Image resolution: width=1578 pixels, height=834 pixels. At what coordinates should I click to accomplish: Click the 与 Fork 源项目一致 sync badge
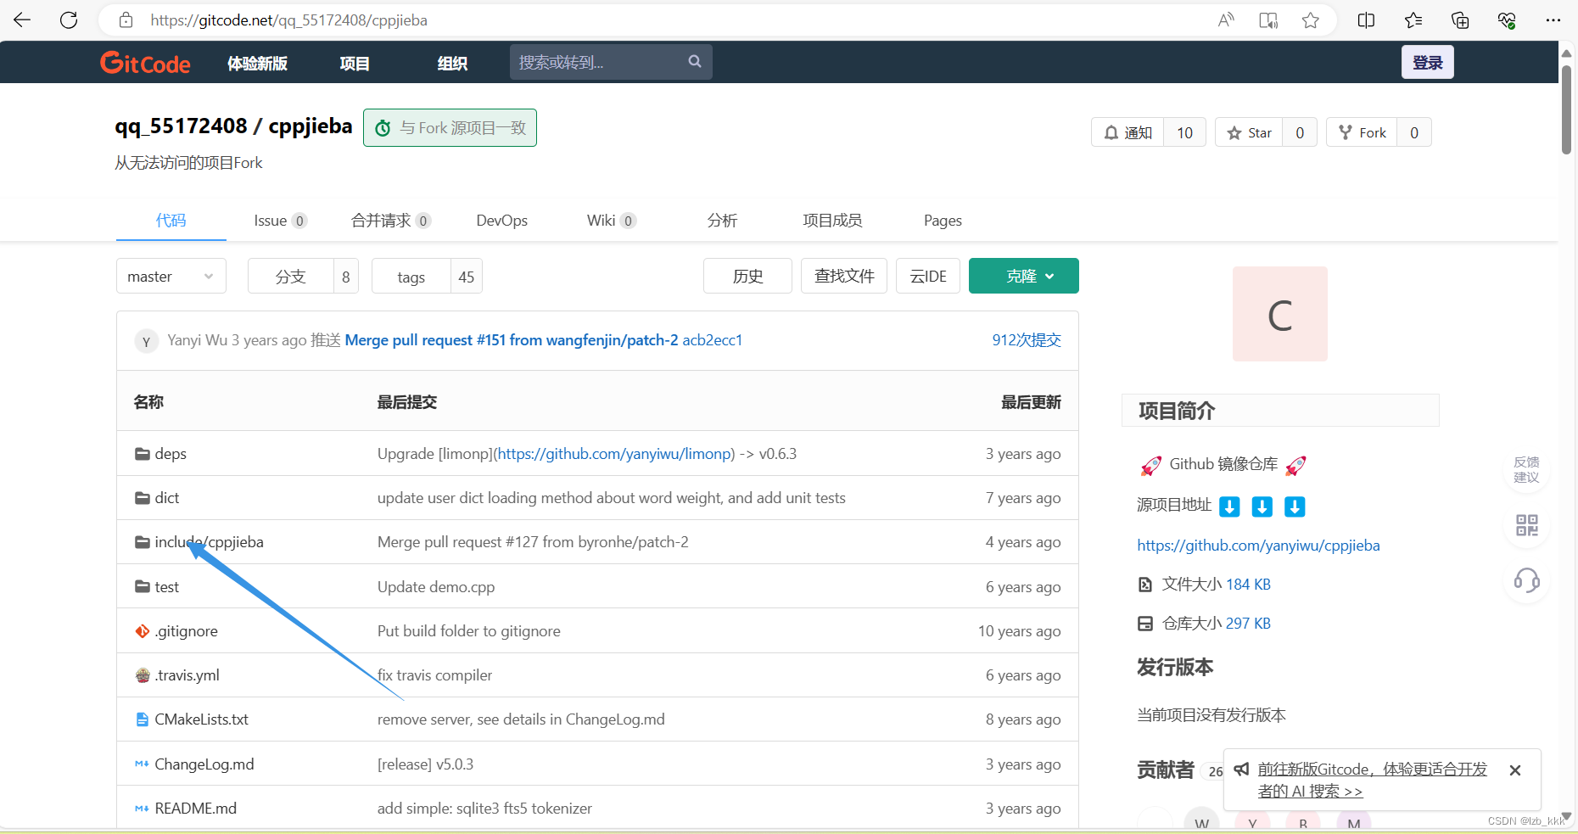(450, 127)
